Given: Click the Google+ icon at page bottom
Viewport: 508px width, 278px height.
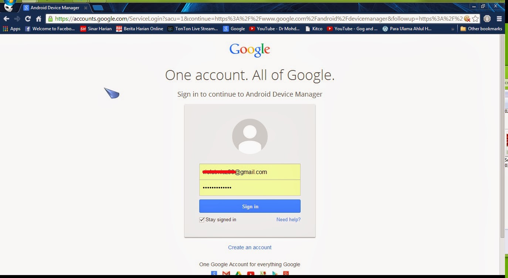Looking at the screenshot, I should point(286,274).
